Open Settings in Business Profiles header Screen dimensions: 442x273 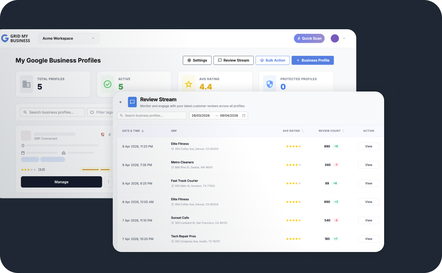tap(197, 60)
